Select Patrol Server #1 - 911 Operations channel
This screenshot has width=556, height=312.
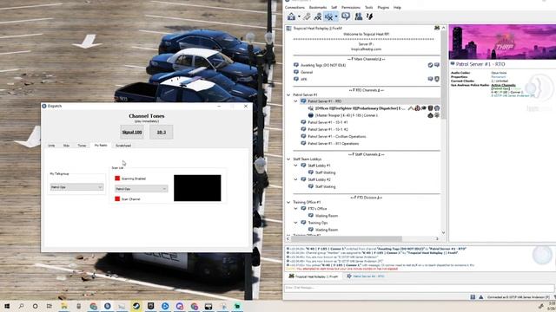click(333, 144)
